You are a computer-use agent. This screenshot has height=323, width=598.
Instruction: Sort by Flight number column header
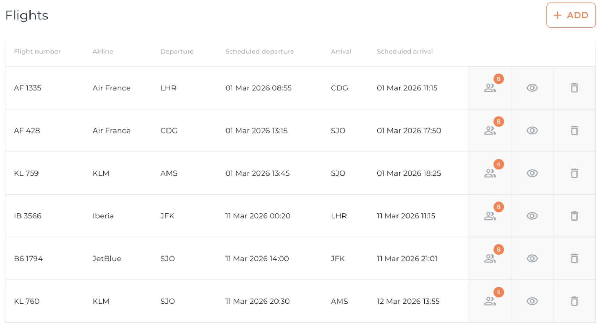pos(37,52)
